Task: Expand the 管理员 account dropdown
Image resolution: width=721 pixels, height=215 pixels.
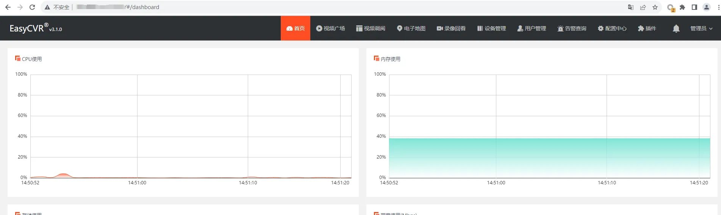Action: tap(701, 28)
